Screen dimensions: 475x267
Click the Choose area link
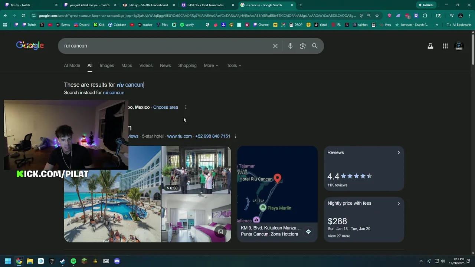point(166,107)
